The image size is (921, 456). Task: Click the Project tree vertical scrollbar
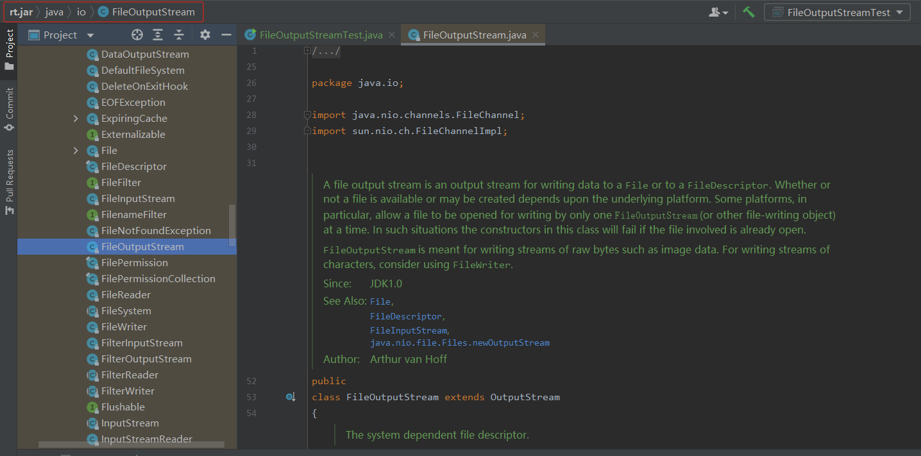tap(232, 224)
